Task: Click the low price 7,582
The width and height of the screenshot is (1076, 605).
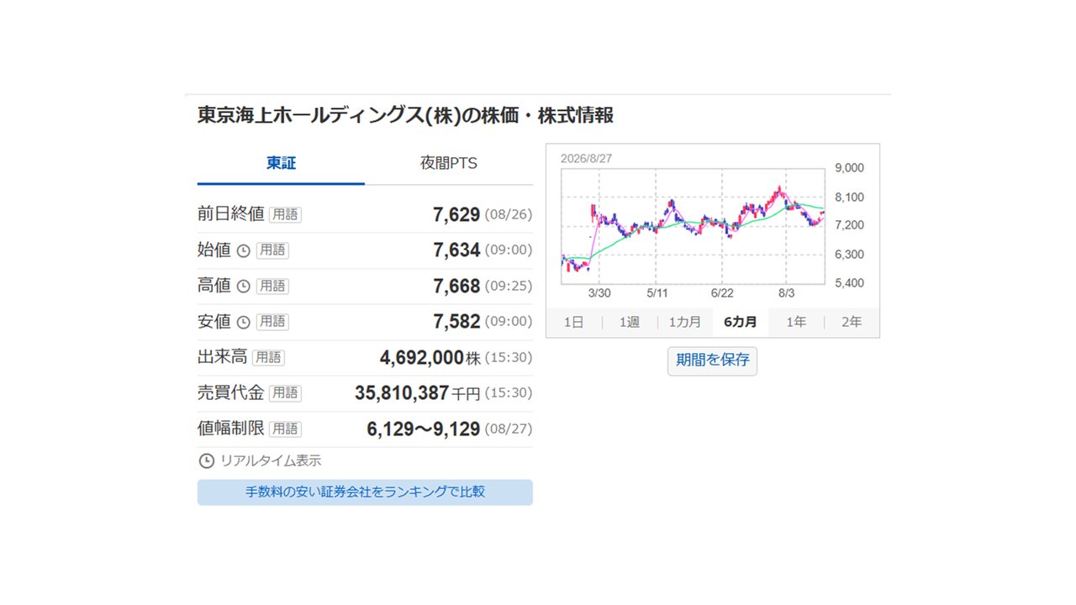Action: (456, 322)
